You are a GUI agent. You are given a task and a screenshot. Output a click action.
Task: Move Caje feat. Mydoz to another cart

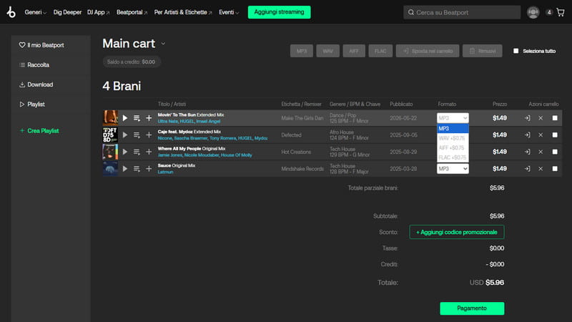pos(528,135)
